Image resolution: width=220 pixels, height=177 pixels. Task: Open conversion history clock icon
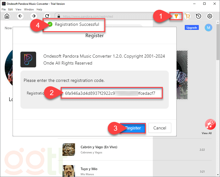(x=198, y=16)
